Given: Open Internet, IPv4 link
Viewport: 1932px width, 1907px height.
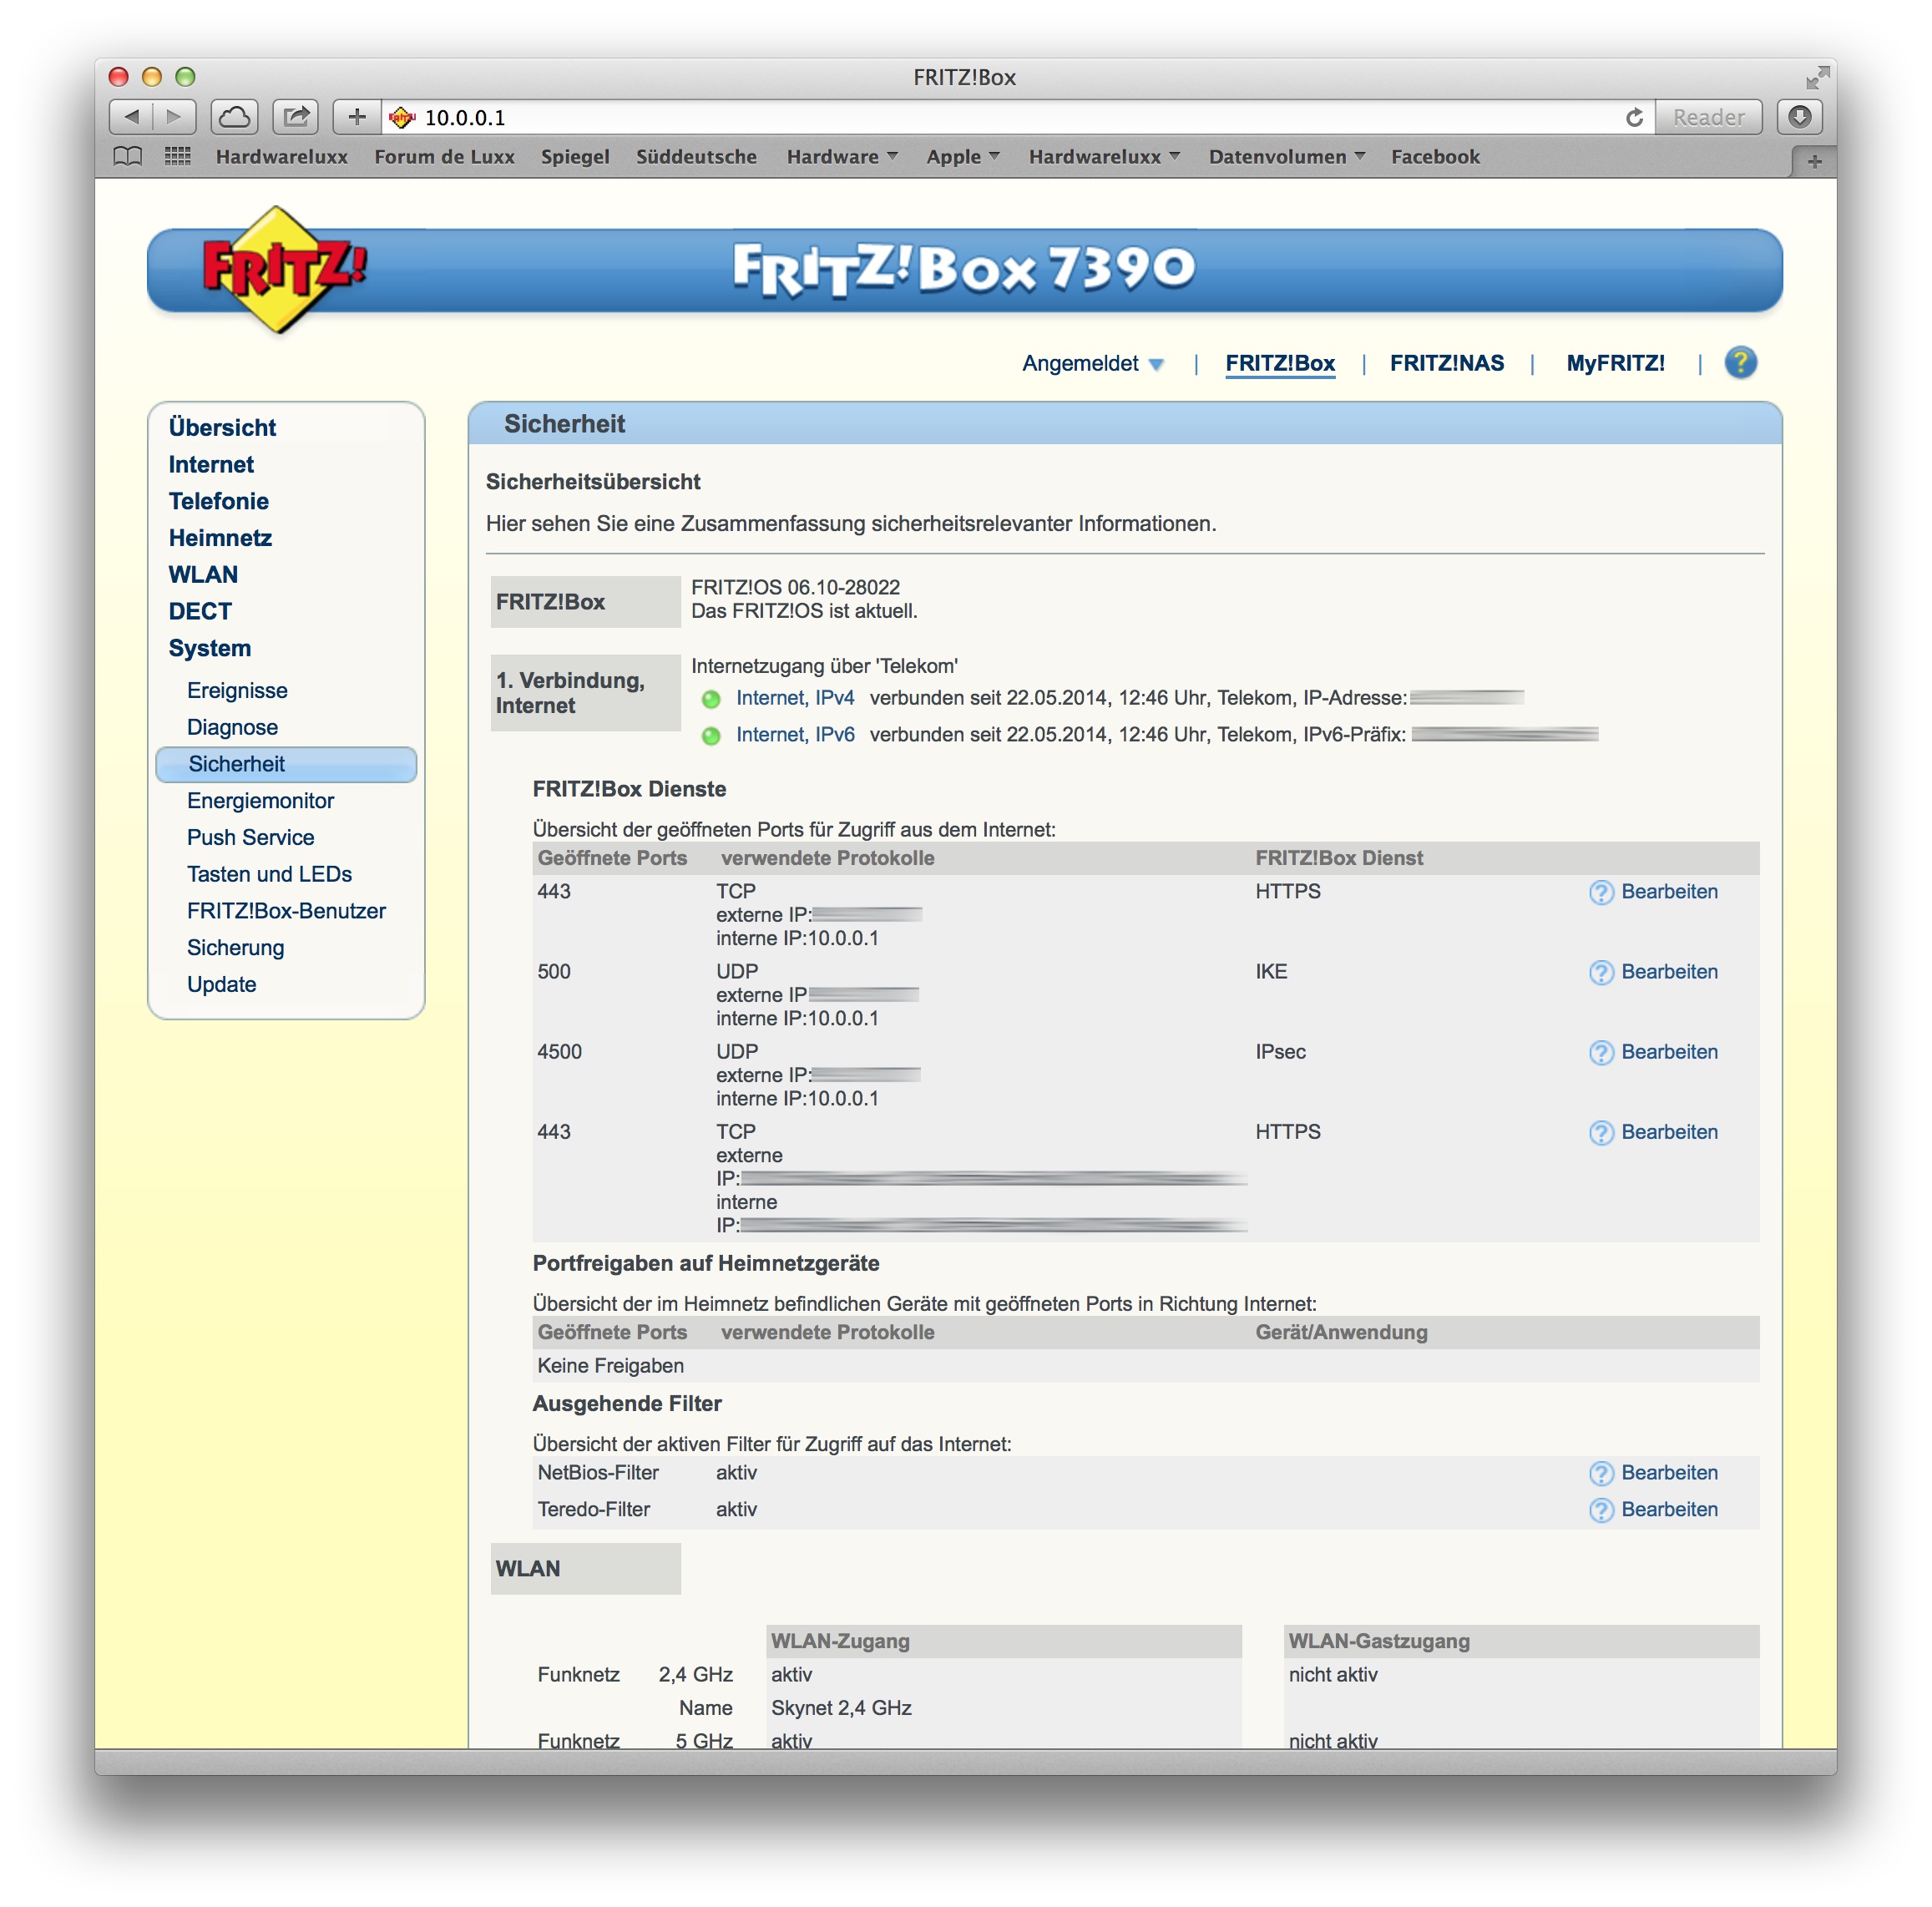Looking at the screenshot, I should [x=795, y=698].
